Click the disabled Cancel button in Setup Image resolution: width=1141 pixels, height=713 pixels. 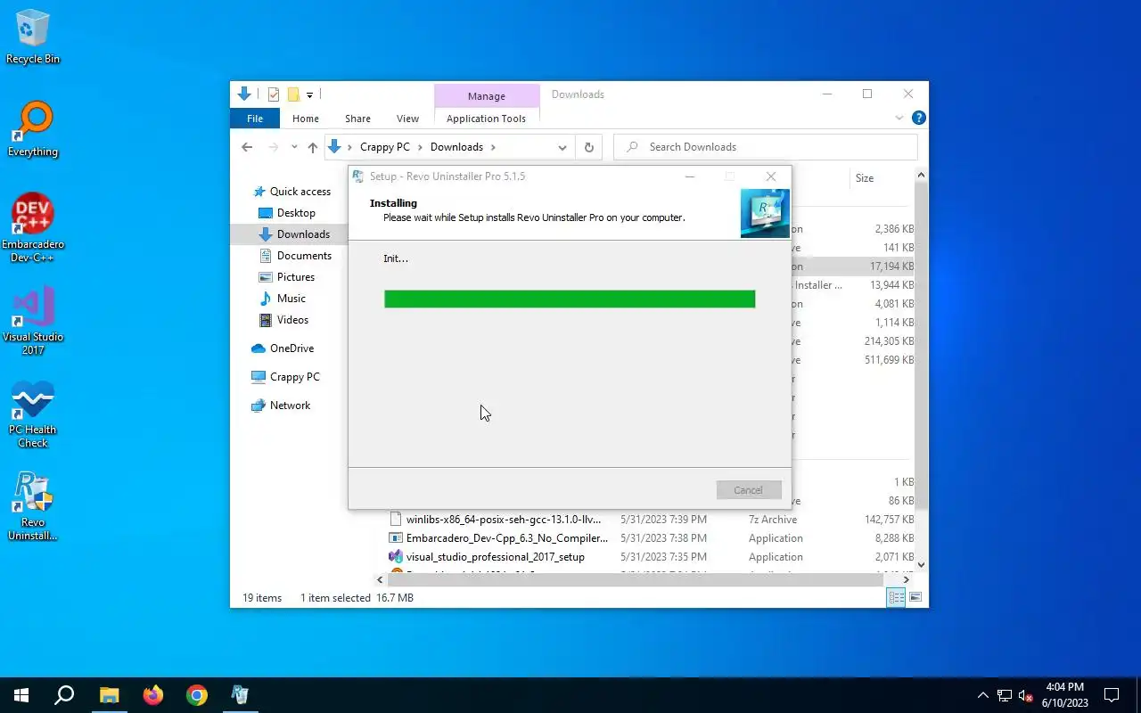tap(749, 490)
